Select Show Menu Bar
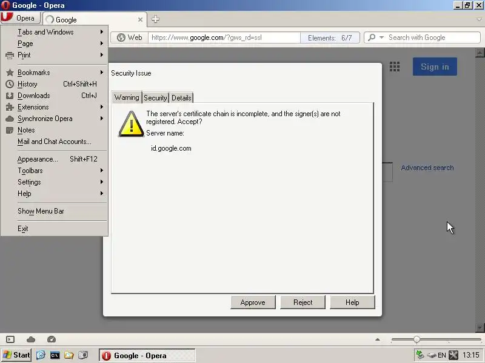485x363 pixels. pos(55,211)
